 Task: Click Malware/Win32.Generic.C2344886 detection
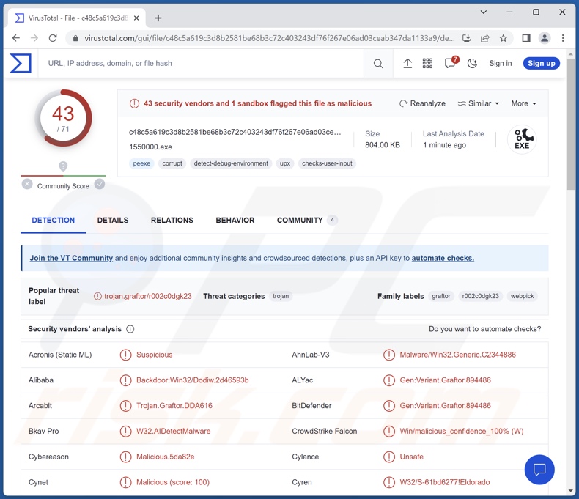click(x=457, y=355)
